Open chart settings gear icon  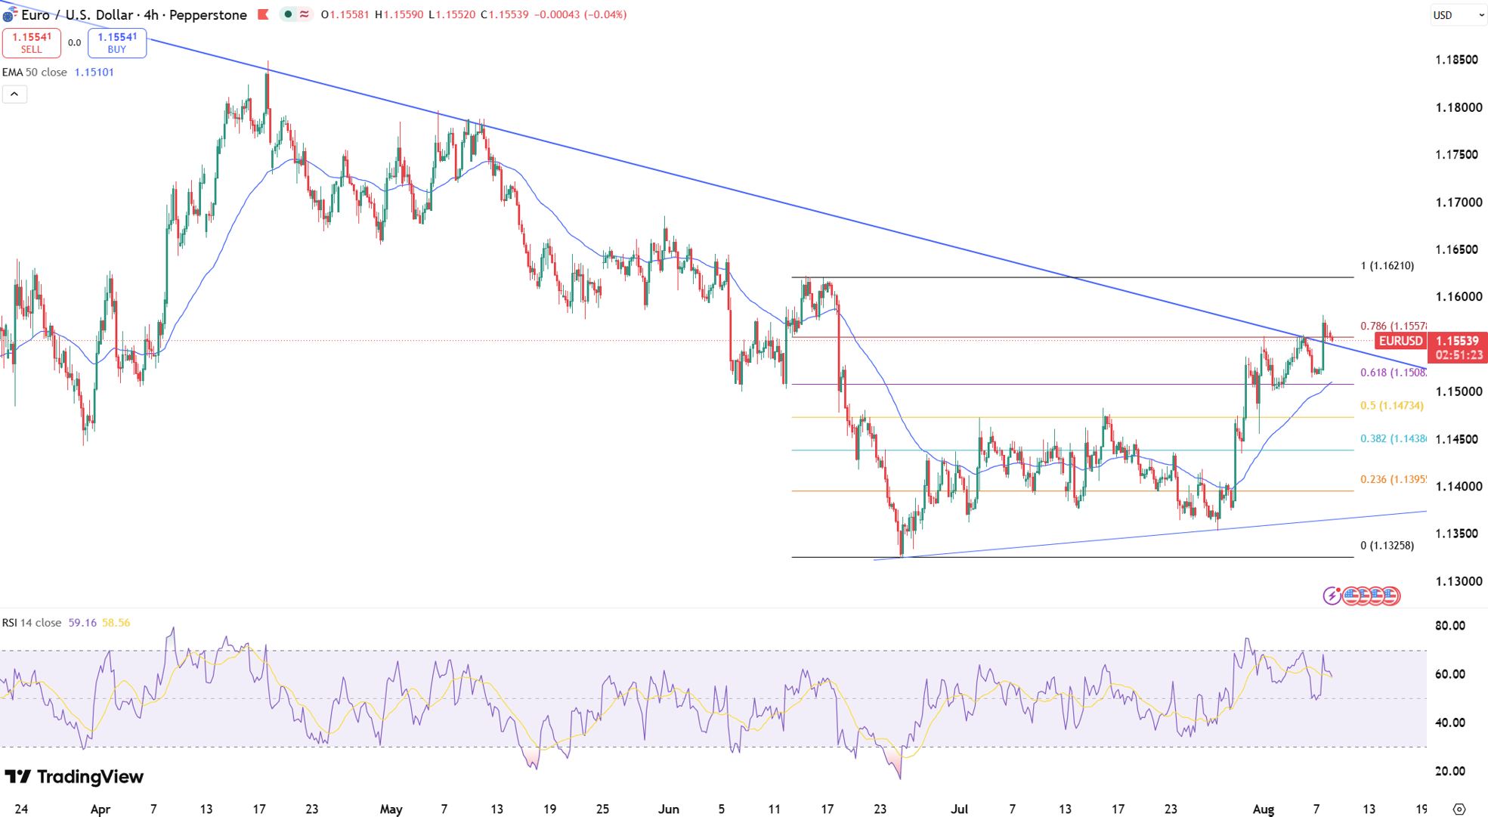[x=1459, y=809]
